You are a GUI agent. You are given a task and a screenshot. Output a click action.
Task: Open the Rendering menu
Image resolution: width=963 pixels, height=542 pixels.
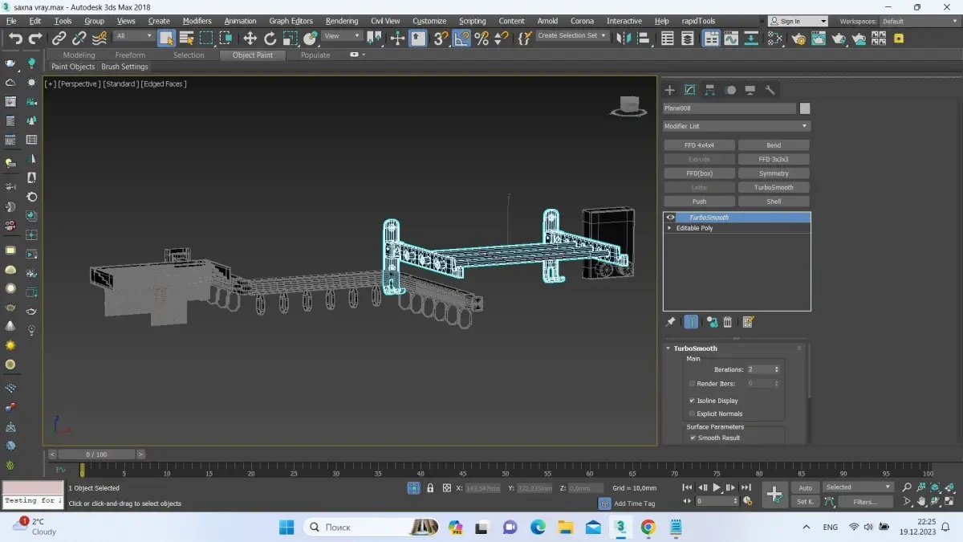pyautogui.click(x=342, y=21)
